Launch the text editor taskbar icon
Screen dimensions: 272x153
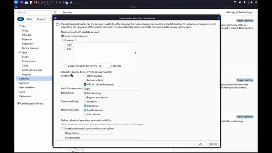pos(31,3)
